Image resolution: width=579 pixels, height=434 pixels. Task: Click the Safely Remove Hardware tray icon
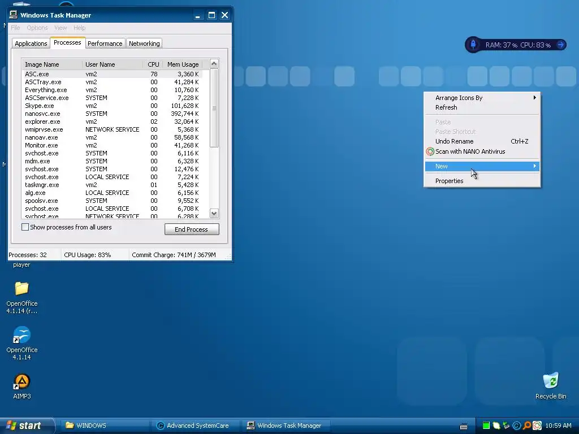[506, 426]
